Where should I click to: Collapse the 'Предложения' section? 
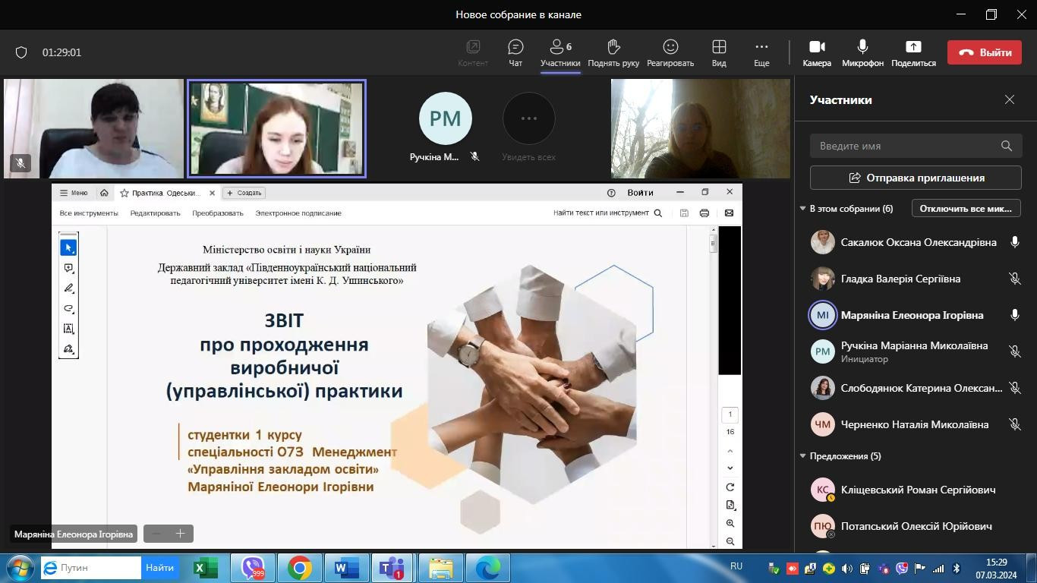802,456
